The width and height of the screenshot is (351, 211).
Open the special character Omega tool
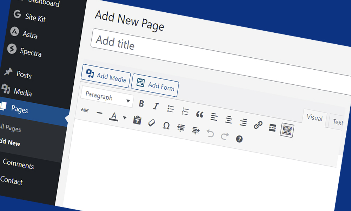(x=166, y=126)
